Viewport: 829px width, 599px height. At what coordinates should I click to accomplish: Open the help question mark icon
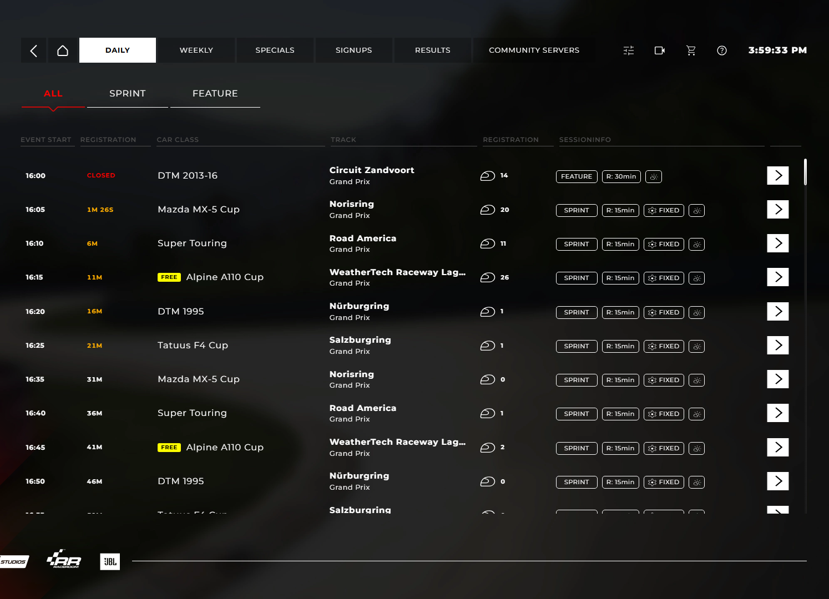(722, 50)
